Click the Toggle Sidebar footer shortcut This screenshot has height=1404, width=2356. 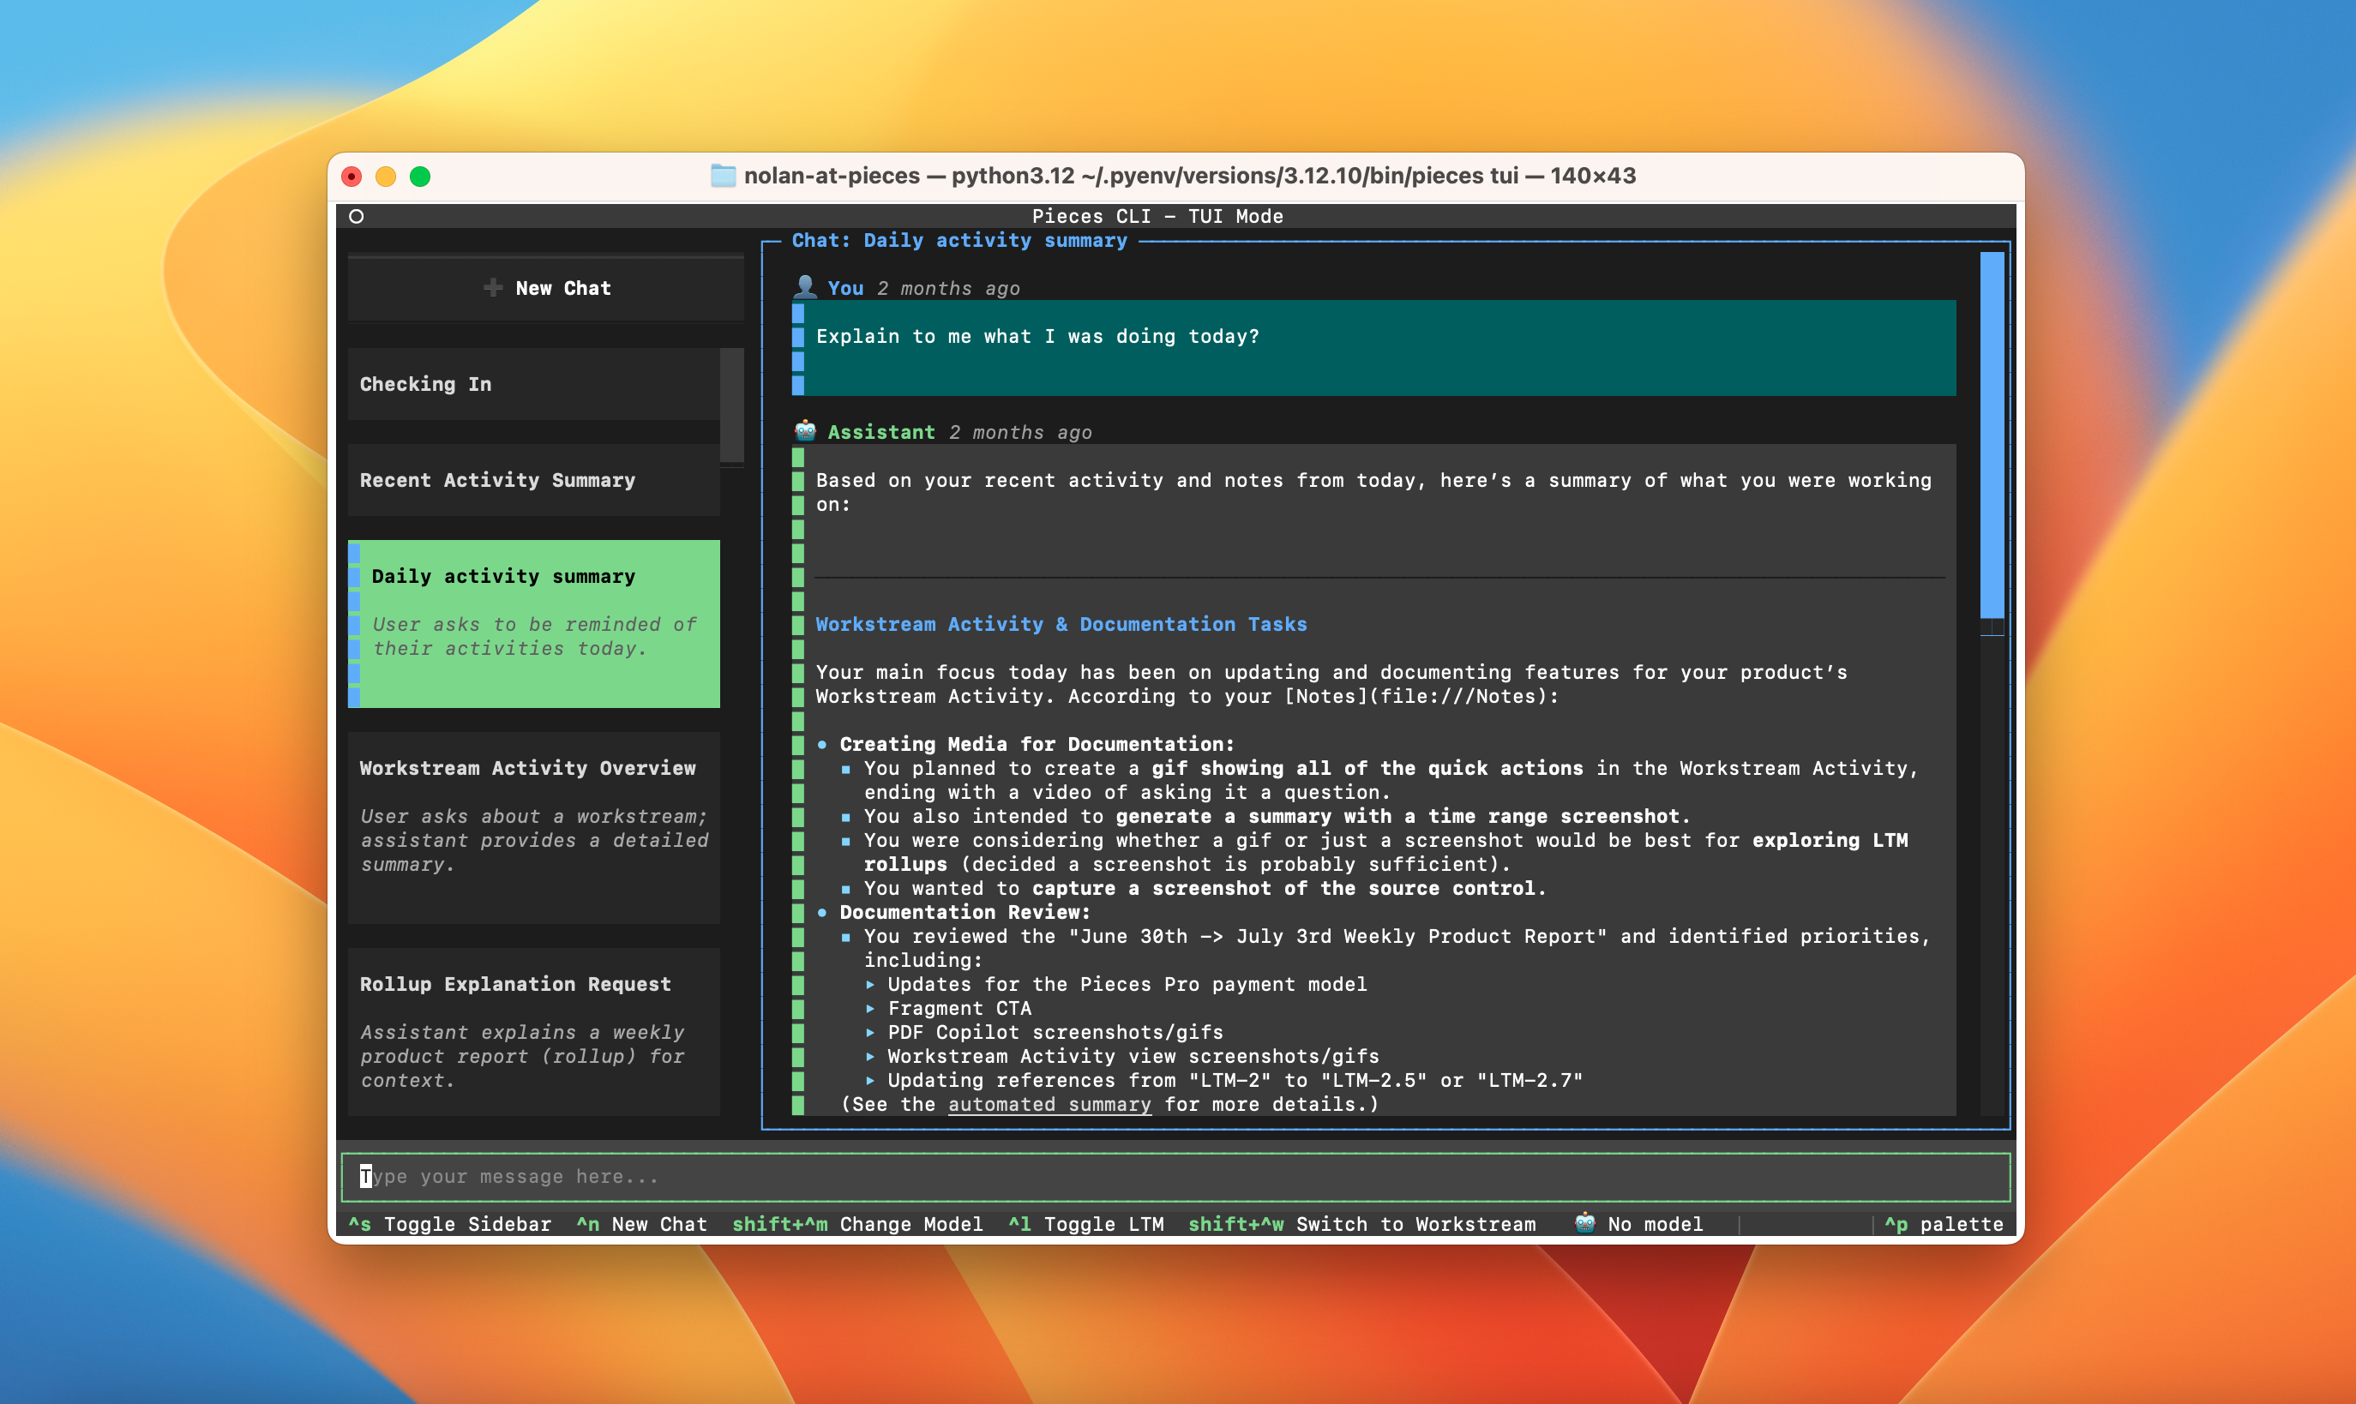tap(450, 1224)
